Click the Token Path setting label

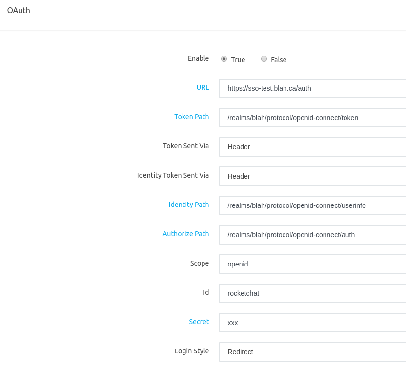click(191, 117)
